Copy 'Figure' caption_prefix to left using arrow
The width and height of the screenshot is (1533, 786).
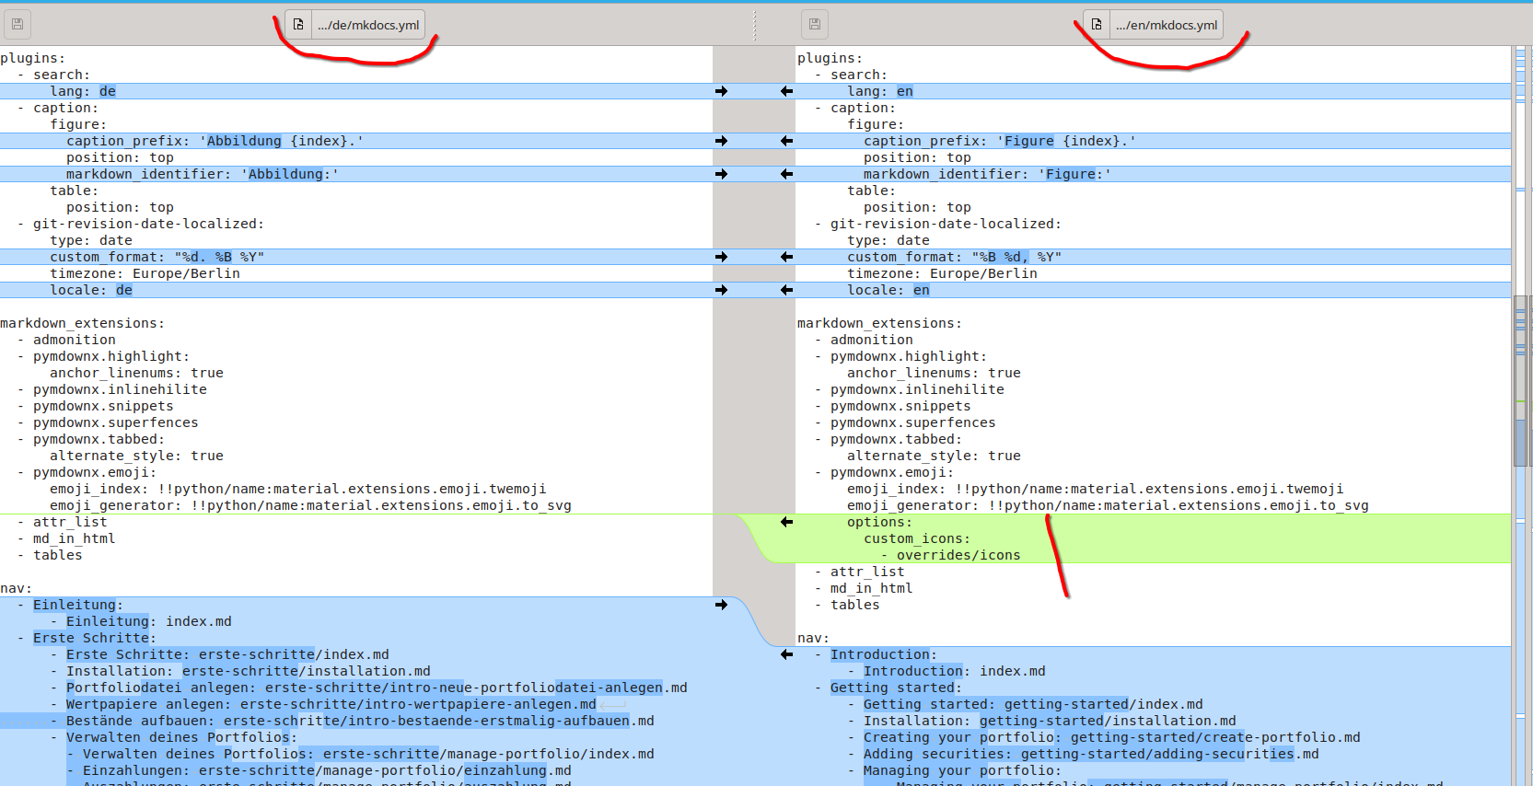pyautogui.click(x=786, y=141)
